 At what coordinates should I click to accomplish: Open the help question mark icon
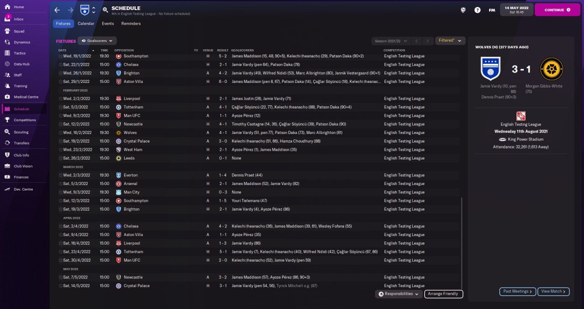pos(477,10)
